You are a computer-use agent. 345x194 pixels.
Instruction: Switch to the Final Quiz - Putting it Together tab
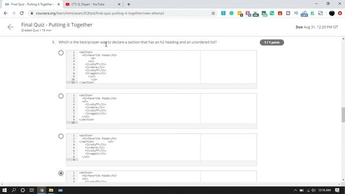point(32,4)
